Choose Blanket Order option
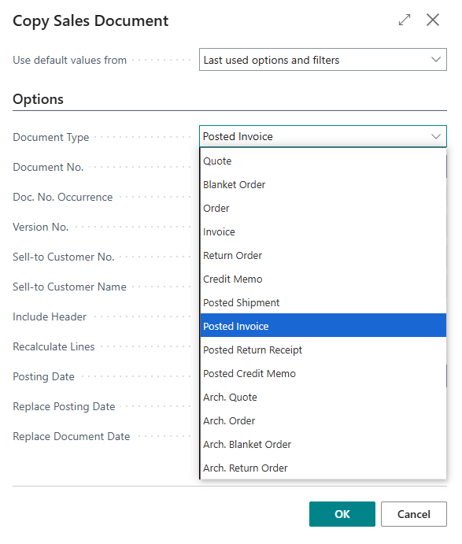This screenshot has height=544, width=462. point(323,184)
